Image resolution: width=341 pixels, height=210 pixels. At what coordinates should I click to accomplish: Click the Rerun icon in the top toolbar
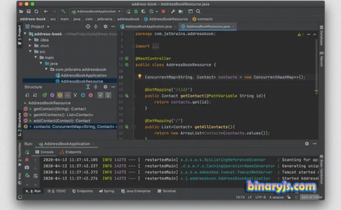click(x=129, y=12)
